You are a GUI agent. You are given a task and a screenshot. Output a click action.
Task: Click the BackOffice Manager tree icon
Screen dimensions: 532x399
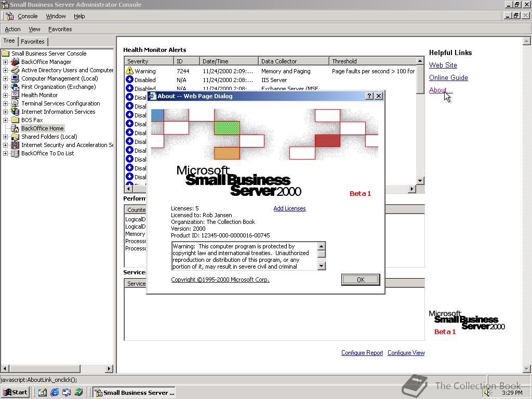(x=15, y=62)
